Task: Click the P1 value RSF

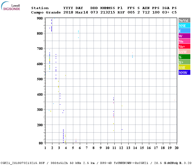Action: pos(121,12)
